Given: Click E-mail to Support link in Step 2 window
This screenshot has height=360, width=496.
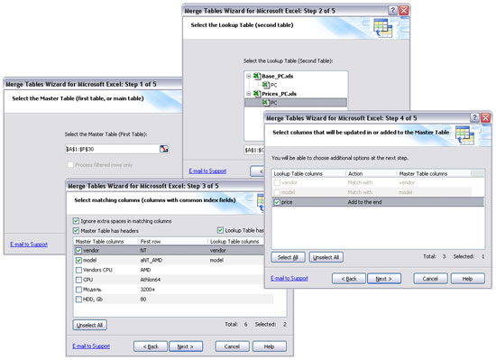Looking at the screenshot, I should pos(207,171).
